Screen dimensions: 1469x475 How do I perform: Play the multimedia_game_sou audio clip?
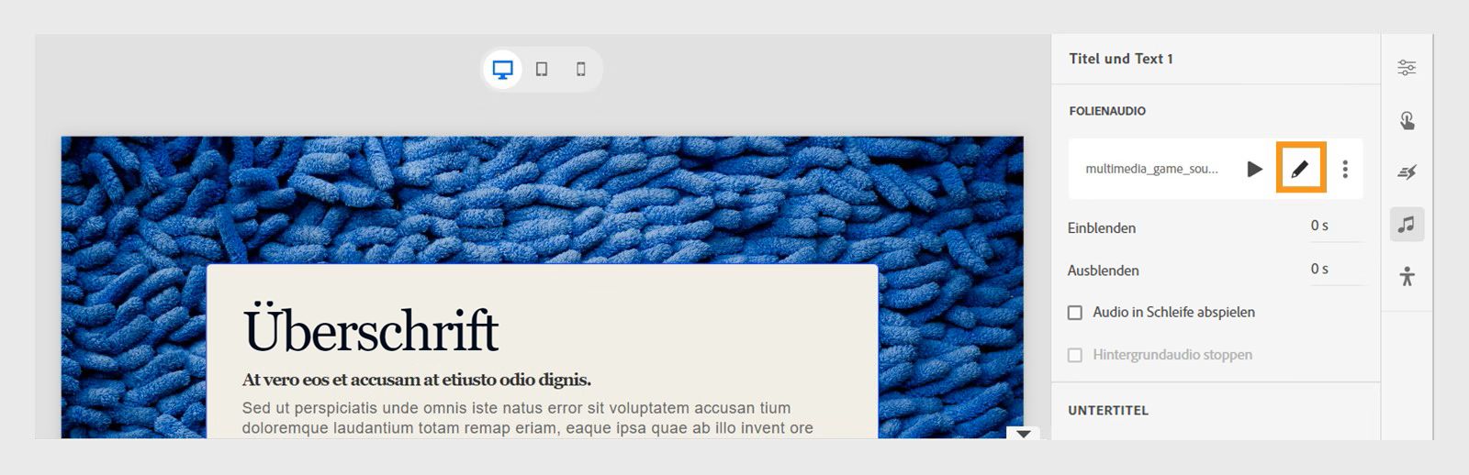tap(1255, 169)
